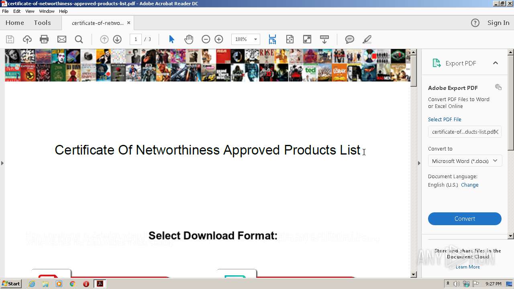
Task: Send file by email envelope icon
Action: (x=61, y=39)
